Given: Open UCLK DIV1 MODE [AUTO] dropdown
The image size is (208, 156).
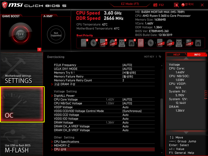Looking at the screenshot, I should [127, 69].
